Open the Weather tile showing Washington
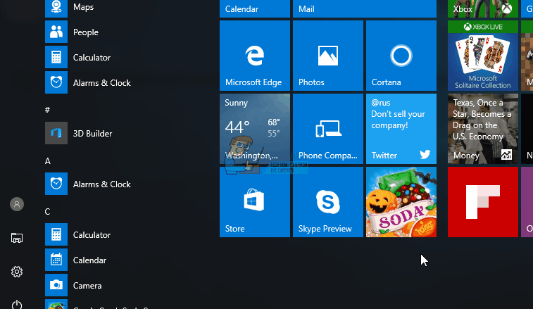 254,129
